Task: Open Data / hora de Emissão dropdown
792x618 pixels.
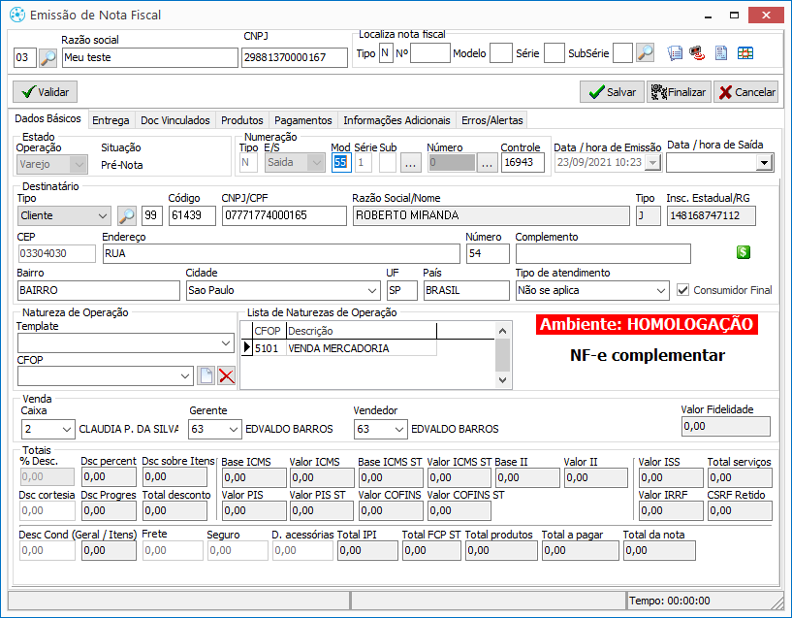Action: [653, 163]
